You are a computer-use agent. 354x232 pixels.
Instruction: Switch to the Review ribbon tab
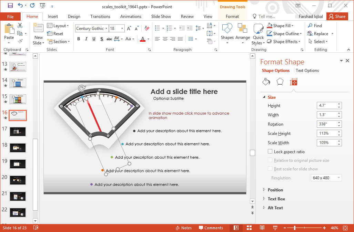(187, 16)
